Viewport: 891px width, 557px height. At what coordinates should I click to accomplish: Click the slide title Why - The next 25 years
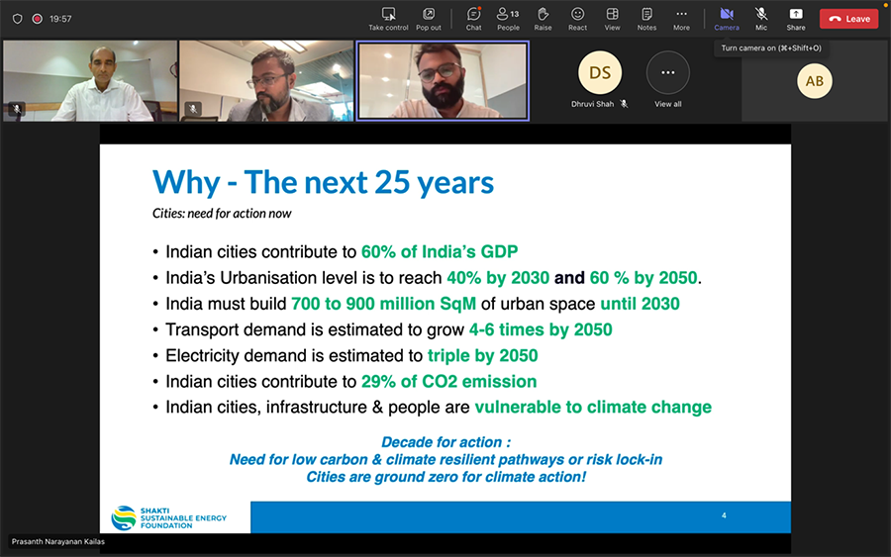coord(323,182)
